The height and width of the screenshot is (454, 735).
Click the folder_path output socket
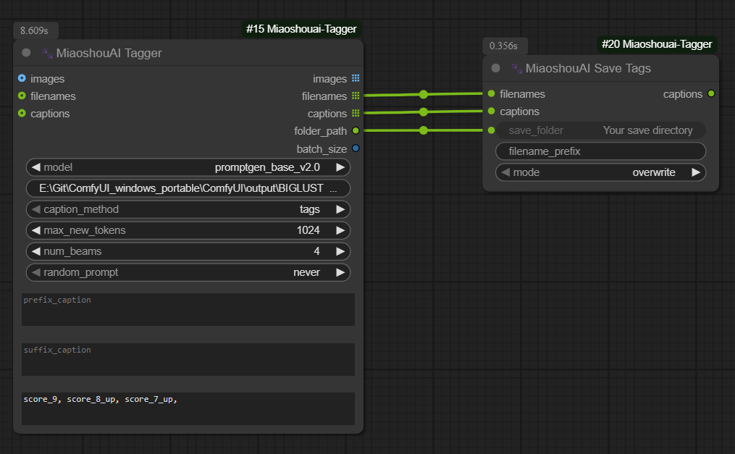click(356, 131)
